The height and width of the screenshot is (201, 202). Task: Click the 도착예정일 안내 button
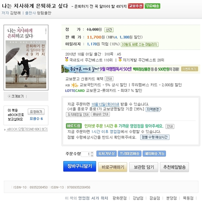click(x=78, y=114)
